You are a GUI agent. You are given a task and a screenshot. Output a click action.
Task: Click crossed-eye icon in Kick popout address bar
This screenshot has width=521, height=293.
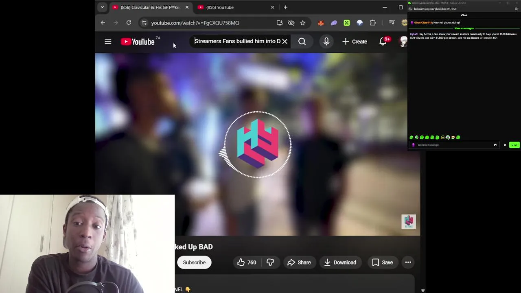(x=517, y=9)
